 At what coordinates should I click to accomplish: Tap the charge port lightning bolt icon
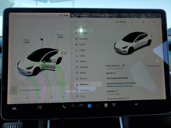pyautogui.click(x=65, y=53)
